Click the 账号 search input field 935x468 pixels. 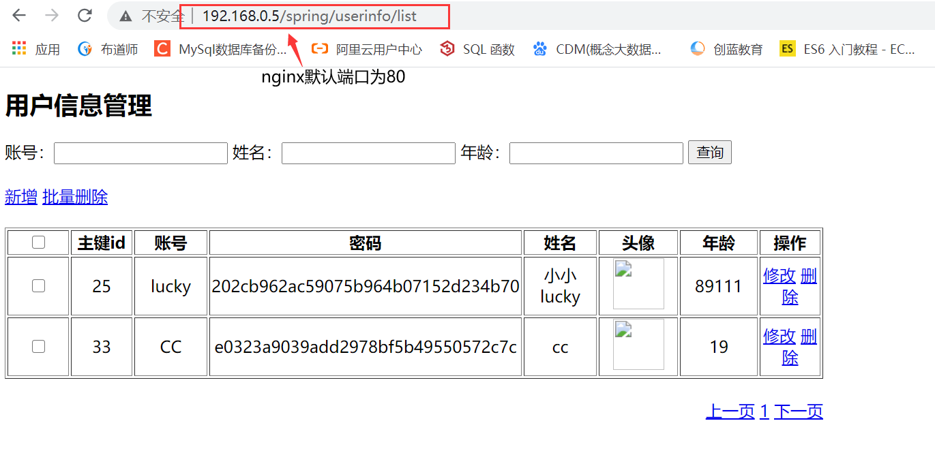coord(140,152)
